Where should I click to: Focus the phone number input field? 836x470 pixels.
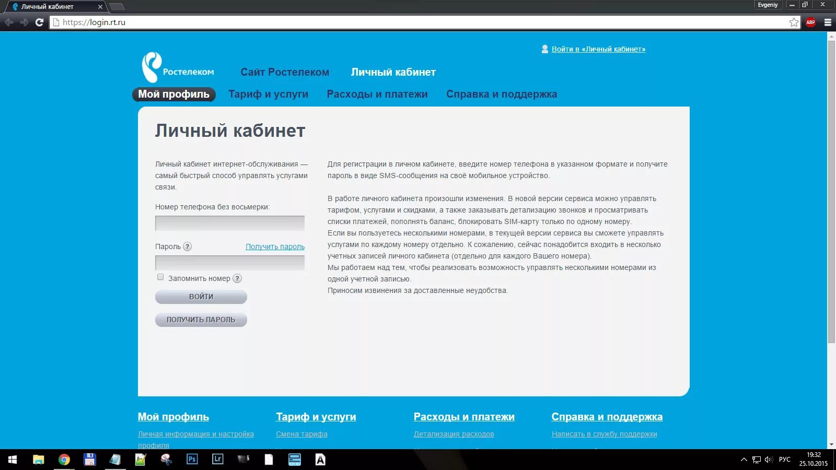coord(230,223)
